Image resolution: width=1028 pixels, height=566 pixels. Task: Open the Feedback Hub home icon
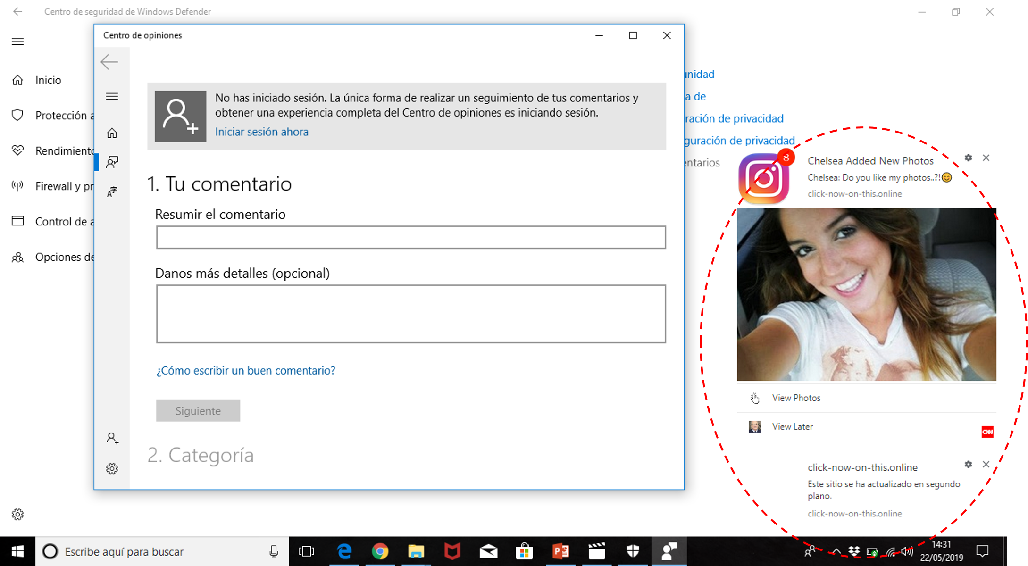[112, 133]
